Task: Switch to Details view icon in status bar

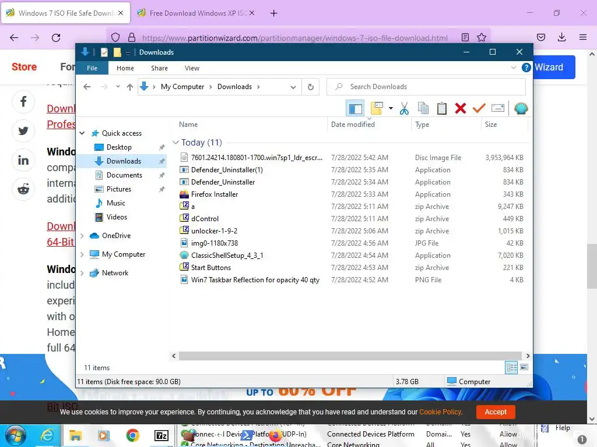Action: (x=511, y=367)
